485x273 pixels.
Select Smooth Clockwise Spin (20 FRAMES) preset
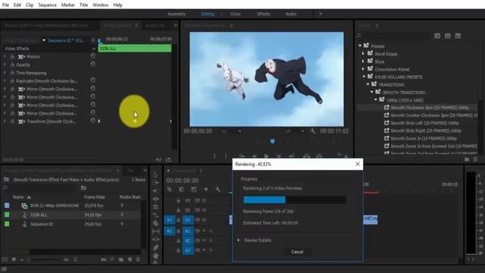(430, 108)
